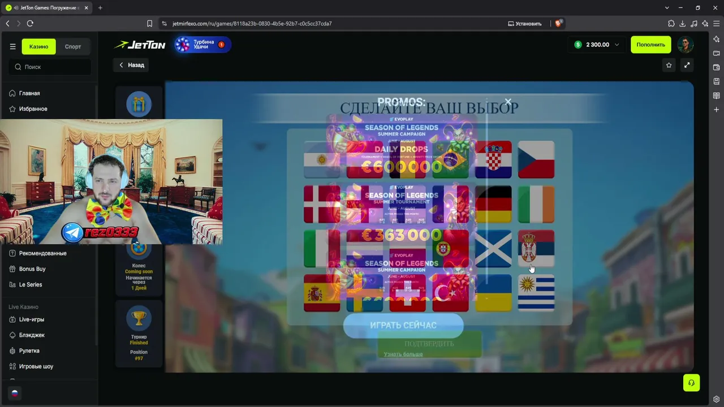Open browser sidebar settings gear
This screenshot has height=407, width=724.
717,399
